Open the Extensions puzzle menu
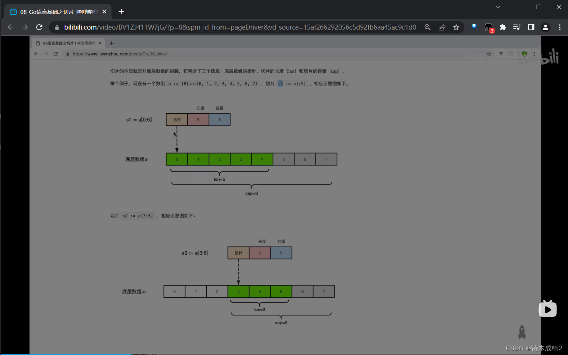This screenshot has height=355, width=568. (503, 27)
